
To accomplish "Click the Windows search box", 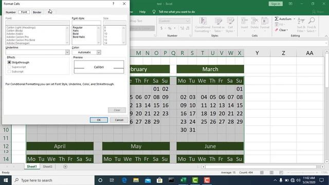I will click(x=53, y=180).
